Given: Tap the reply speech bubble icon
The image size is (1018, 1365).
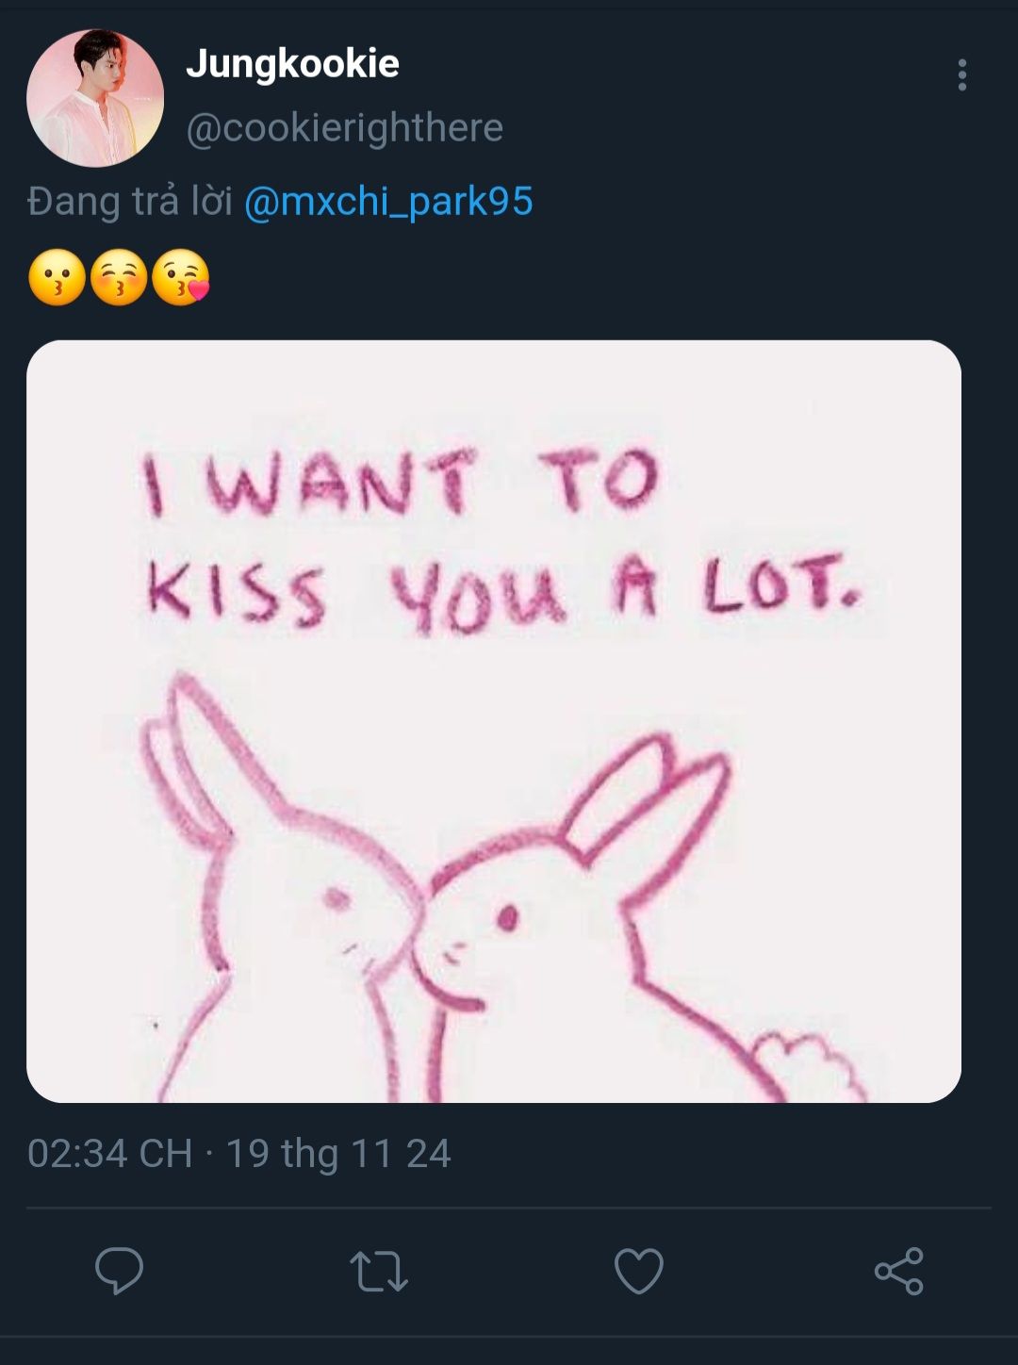Looking at the screenshot, I should [120, 1270].
